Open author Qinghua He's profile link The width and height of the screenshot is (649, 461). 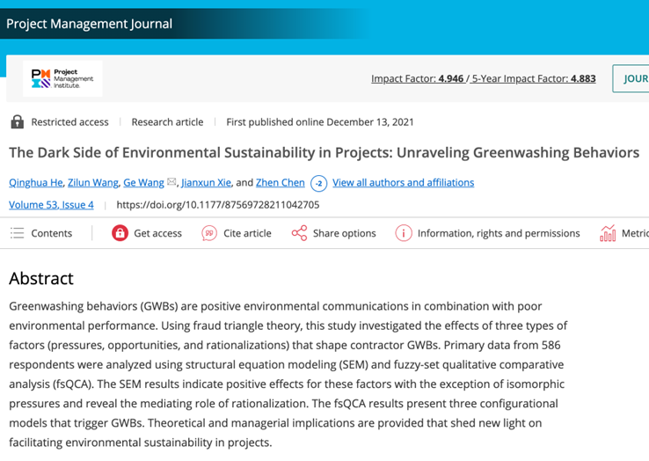click(35, 182)
